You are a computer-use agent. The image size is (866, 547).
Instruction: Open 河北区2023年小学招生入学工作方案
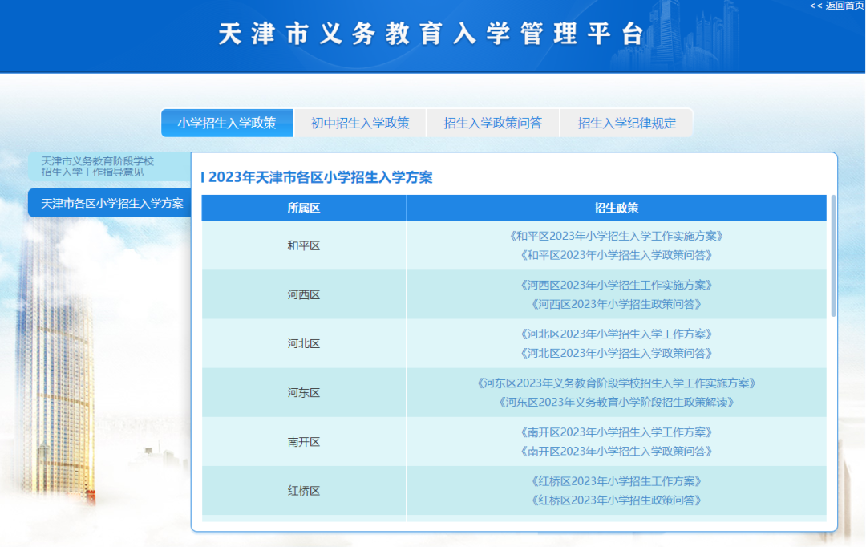coord(616,334)
